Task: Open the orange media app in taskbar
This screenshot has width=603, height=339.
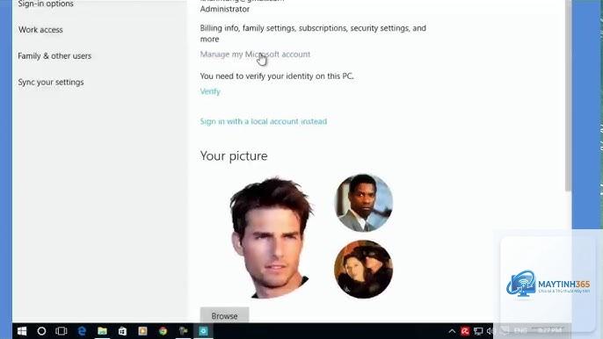Action: [142, 331]
